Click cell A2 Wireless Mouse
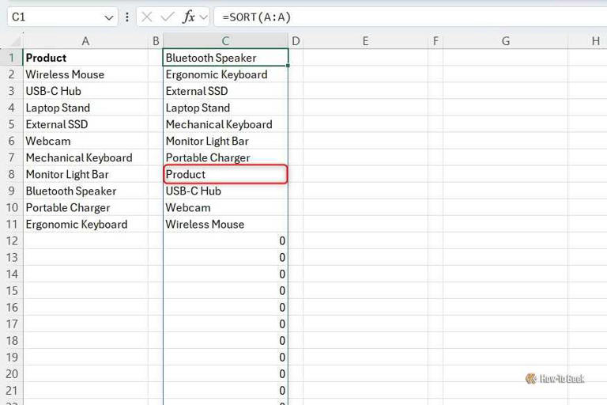 click(x=85, y=74)
